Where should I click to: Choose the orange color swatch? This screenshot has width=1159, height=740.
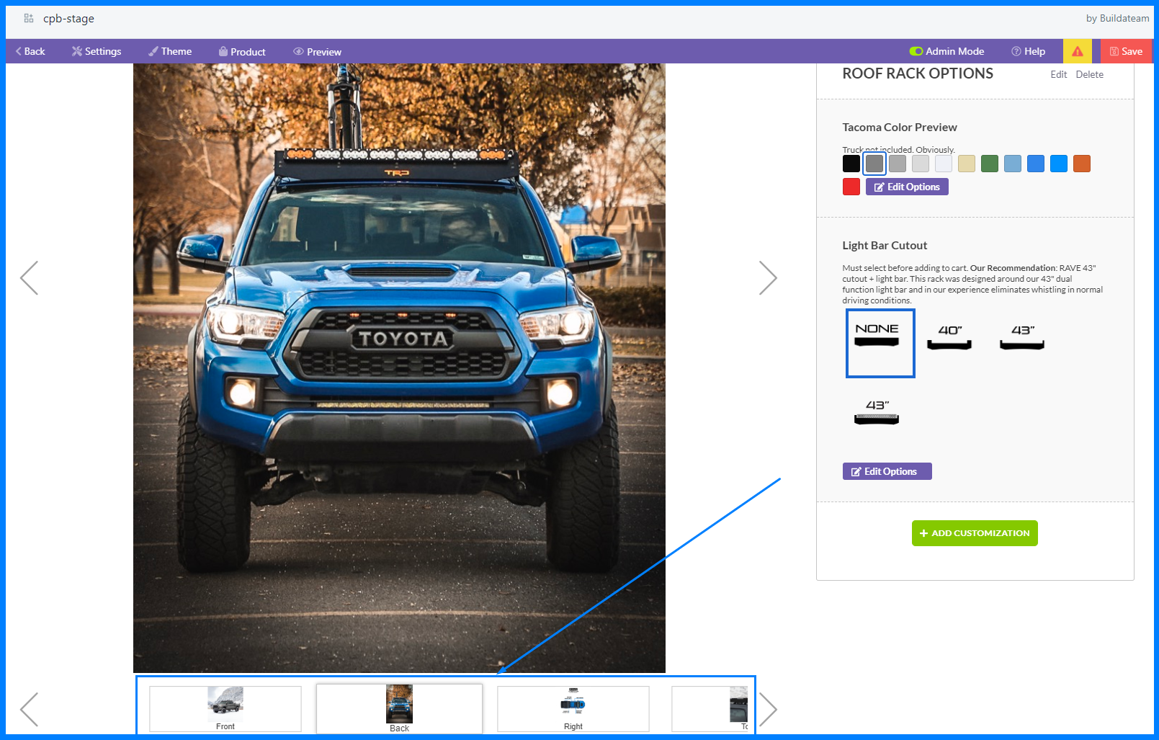pos(1082,164)
